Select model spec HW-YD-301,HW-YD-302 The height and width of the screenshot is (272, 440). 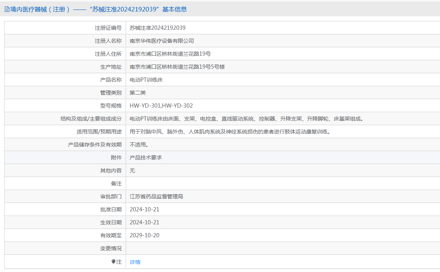[x=161, y=106]
